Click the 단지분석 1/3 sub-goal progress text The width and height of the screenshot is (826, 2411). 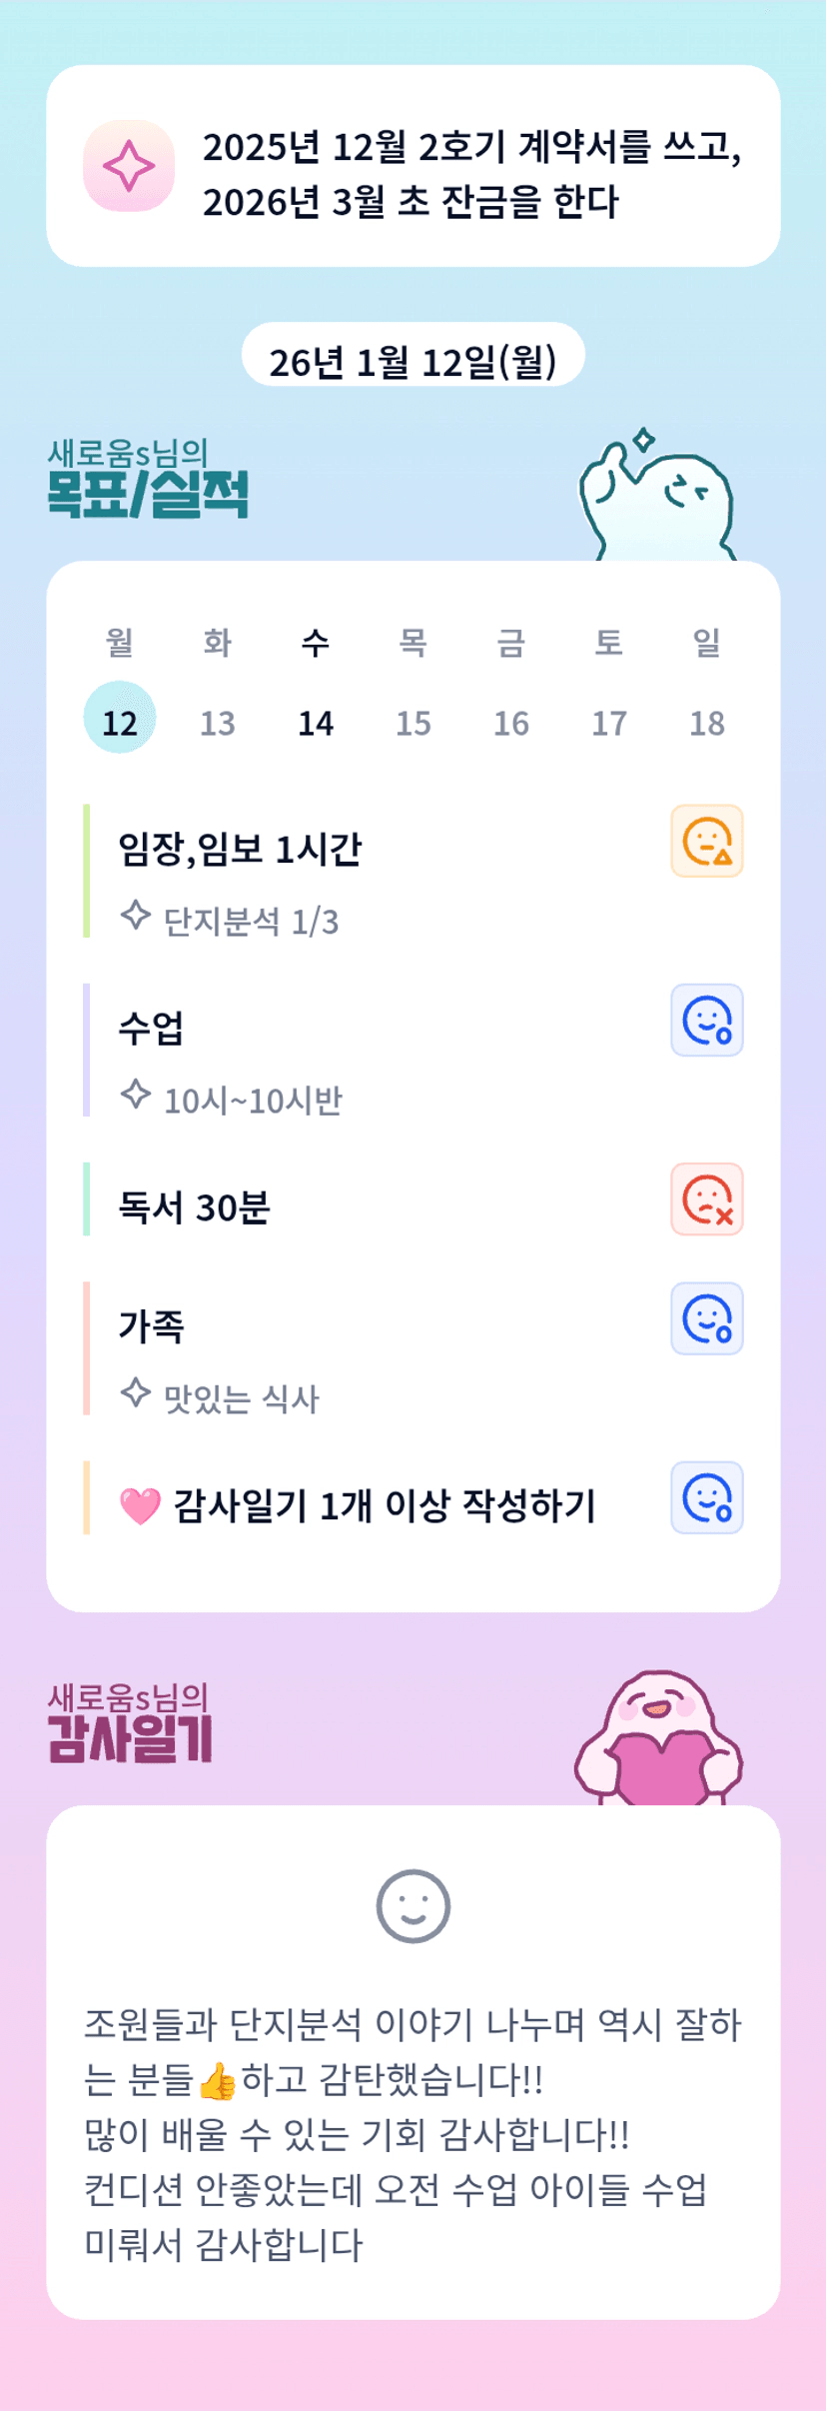(x=250, y=922)
